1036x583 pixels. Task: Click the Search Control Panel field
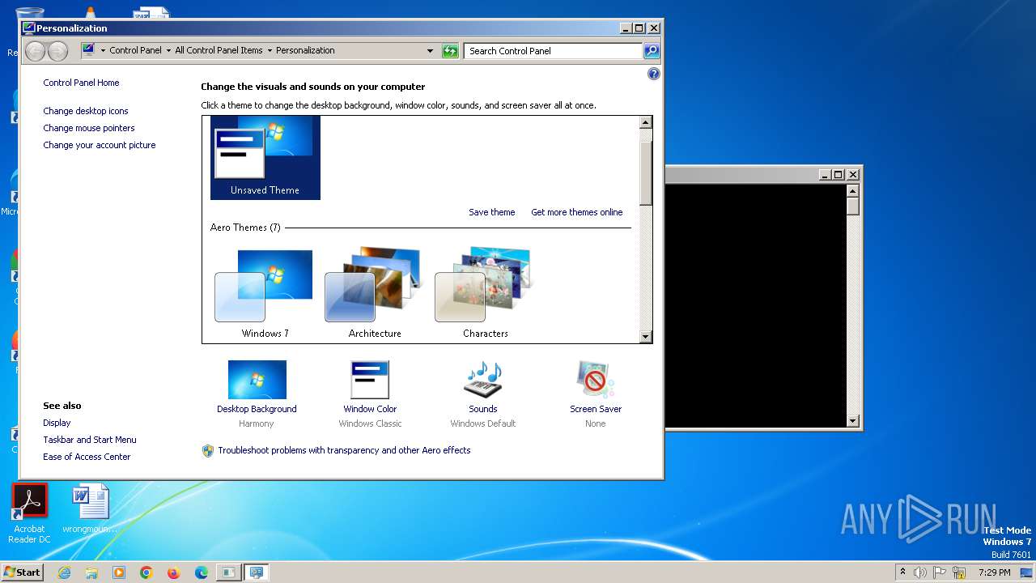pos(554,51)
